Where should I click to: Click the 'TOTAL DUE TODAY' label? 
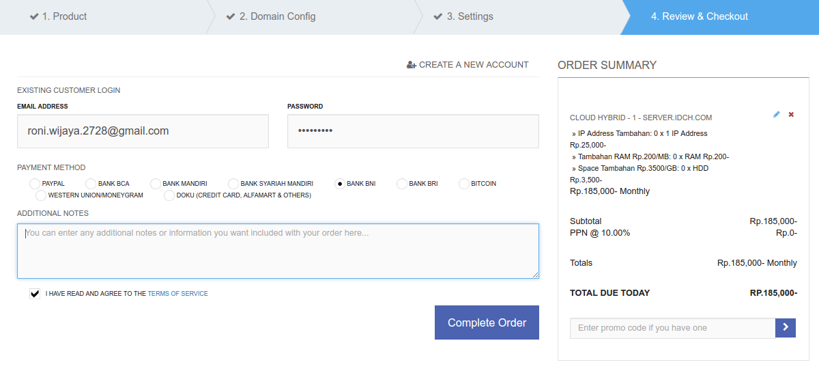609,293
